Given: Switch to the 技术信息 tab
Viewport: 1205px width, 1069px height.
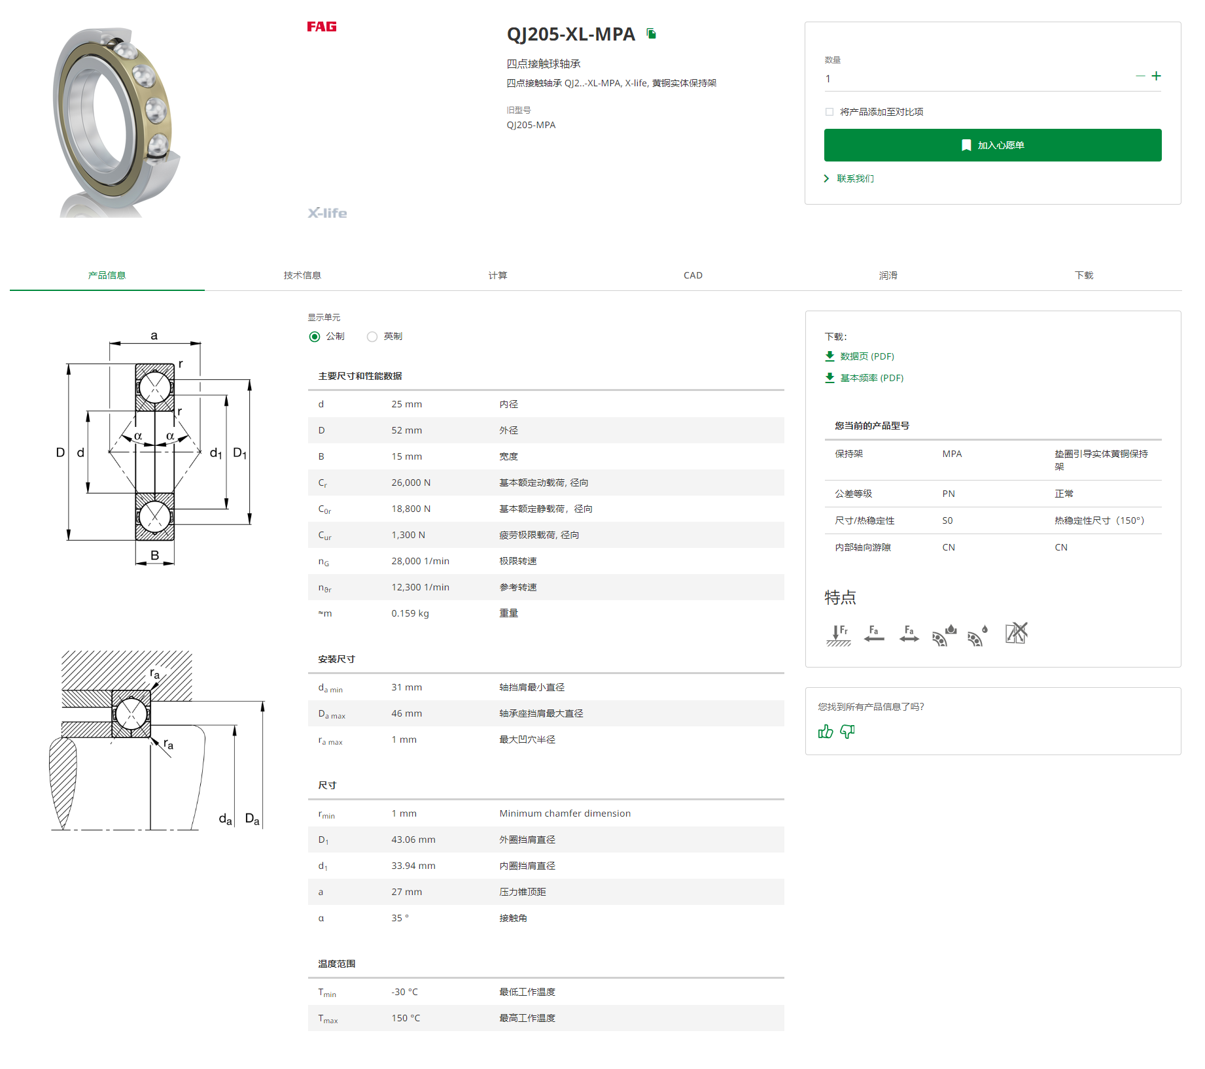Looking at the screenshot, I should coord(302,275).
